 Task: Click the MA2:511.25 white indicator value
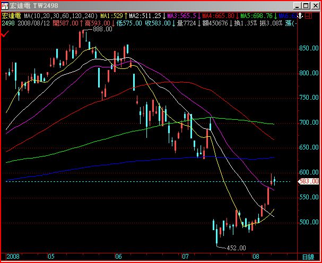coord(145,16)
